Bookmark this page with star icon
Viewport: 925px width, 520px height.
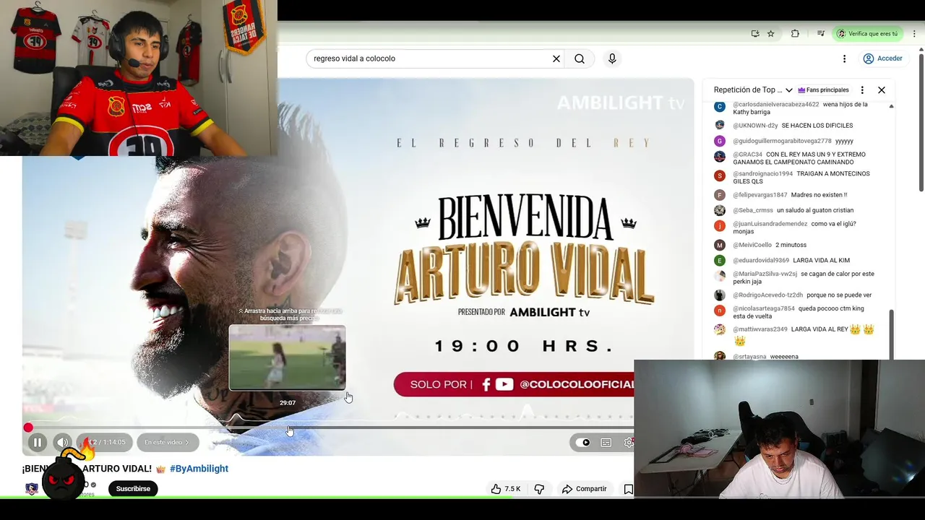coord(771,34)
